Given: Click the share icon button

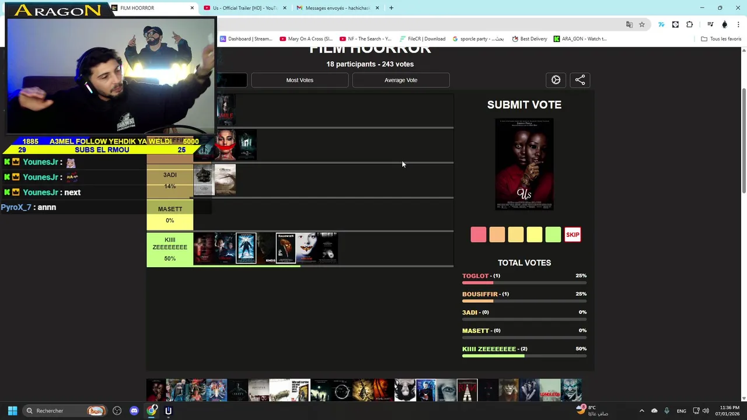Looking at the screenshot, I should 580,80.
